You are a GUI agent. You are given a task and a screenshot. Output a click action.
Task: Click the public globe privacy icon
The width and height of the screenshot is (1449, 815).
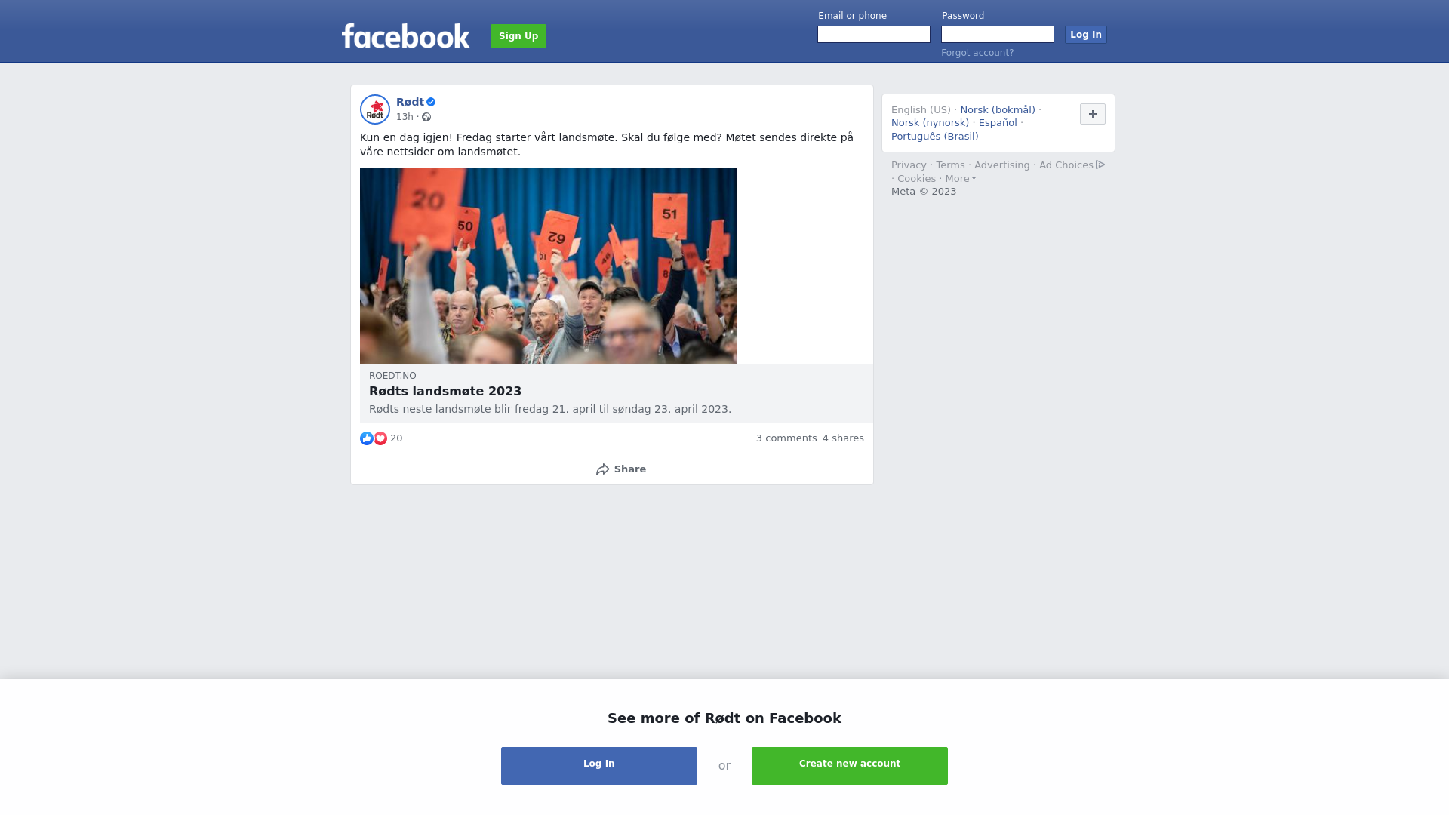click(x=426, y=117)
